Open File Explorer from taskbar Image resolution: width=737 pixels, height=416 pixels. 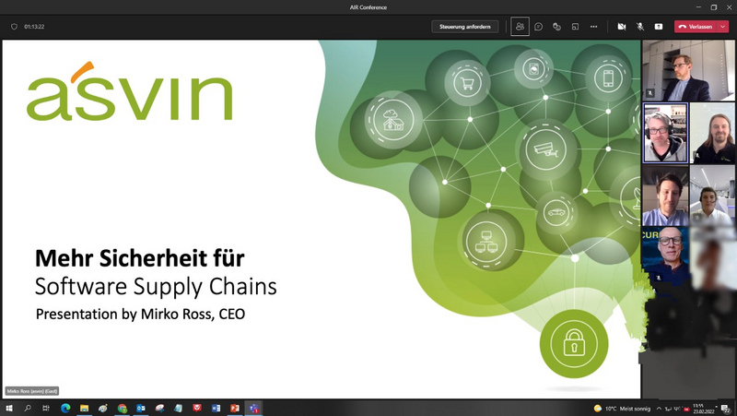[84, 408]
